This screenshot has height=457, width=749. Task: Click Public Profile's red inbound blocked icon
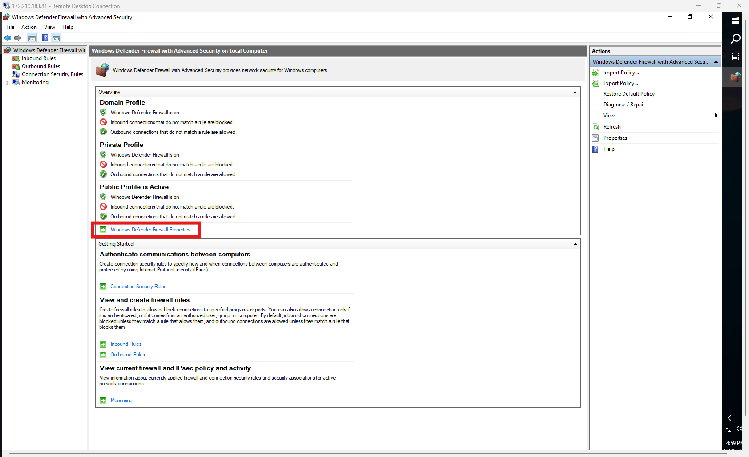(103, 206)
